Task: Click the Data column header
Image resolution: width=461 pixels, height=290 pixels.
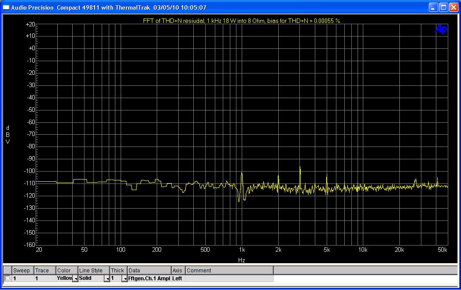Action: click(x=149, y=270)
